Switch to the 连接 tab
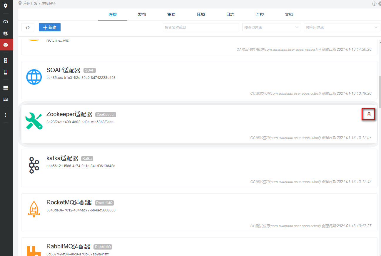The height and width of the screenshot is (256, 381). pyautogui.click(x=113, y=14)
